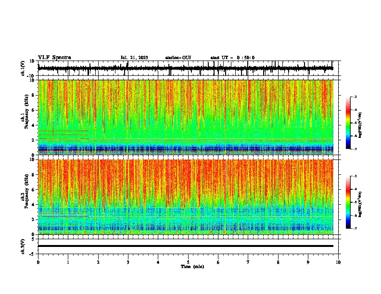Click the "ch.1(V)" waveform axis label
The width and height of the screenshot is (381, 294).
[23, 68]
